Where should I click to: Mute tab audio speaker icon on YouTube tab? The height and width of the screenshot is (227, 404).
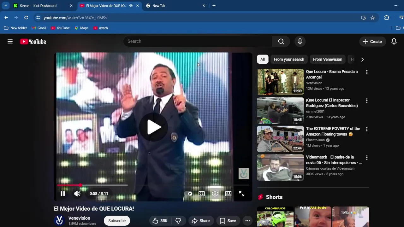point(131,6)
